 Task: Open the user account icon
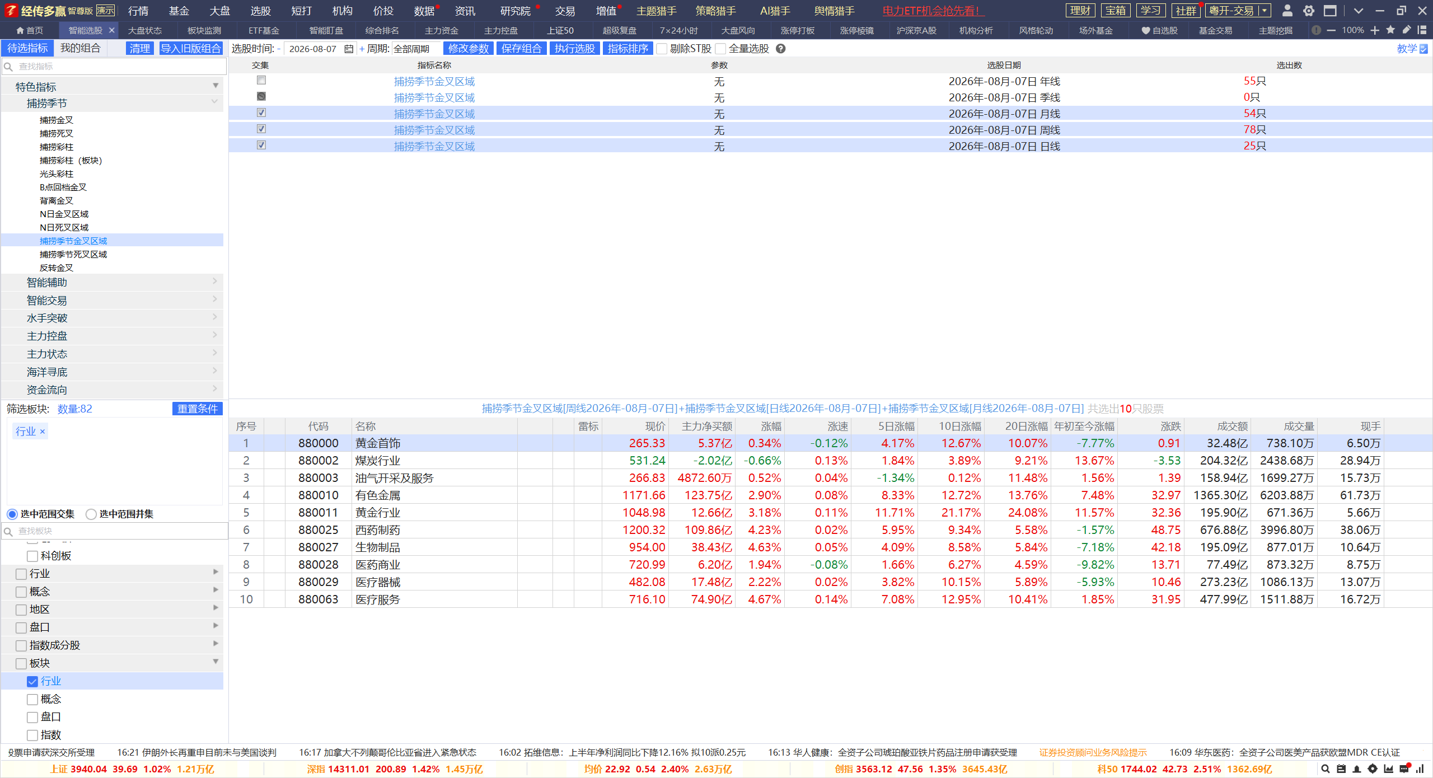click(1287, 11)
